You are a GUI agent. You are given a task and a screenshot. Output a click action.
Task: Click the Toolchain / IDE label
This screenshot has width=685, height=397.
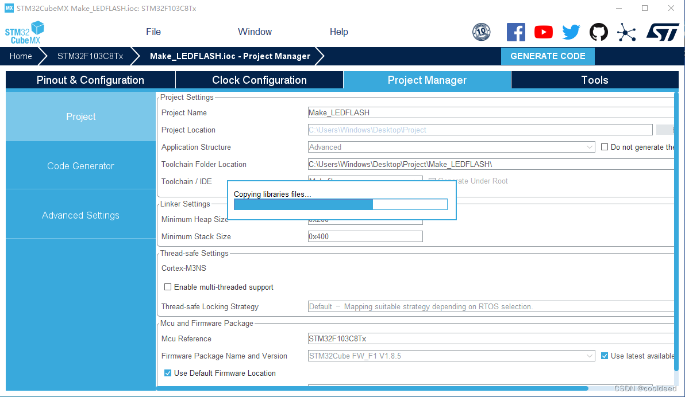[x=187, y=181]
